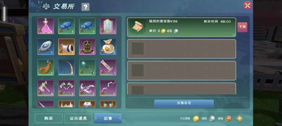282x126 pixels.
Task: Open the question mark help button
Action: pos(85,7)
